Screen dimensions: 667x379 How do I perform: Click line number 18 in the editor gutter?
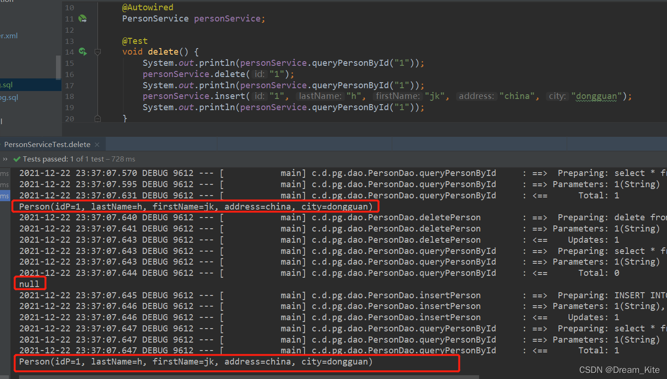pyautogui.click(x=69, y=96)
